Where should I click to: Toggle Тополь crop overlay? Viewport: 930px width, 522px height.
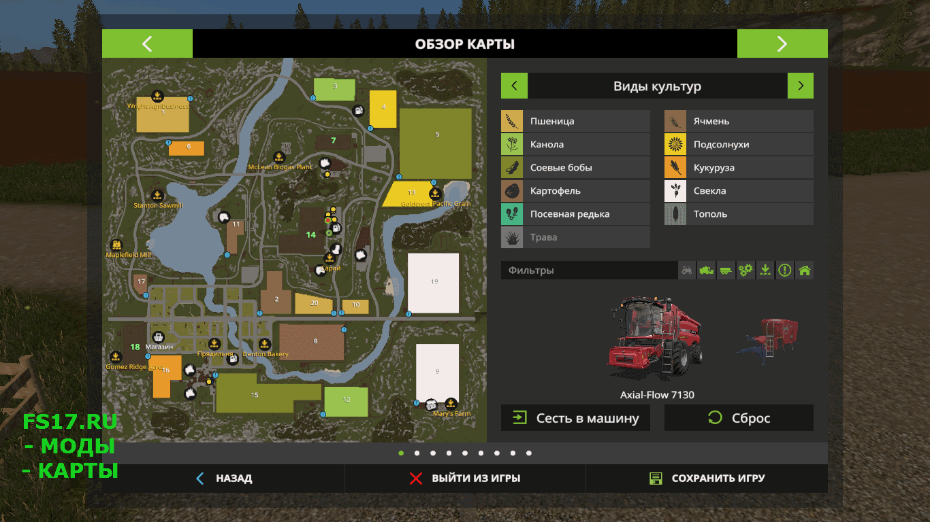coord(739,214)
